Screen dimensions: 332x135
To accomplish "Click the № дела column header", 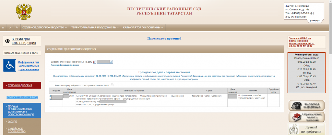I will (56, 91).
